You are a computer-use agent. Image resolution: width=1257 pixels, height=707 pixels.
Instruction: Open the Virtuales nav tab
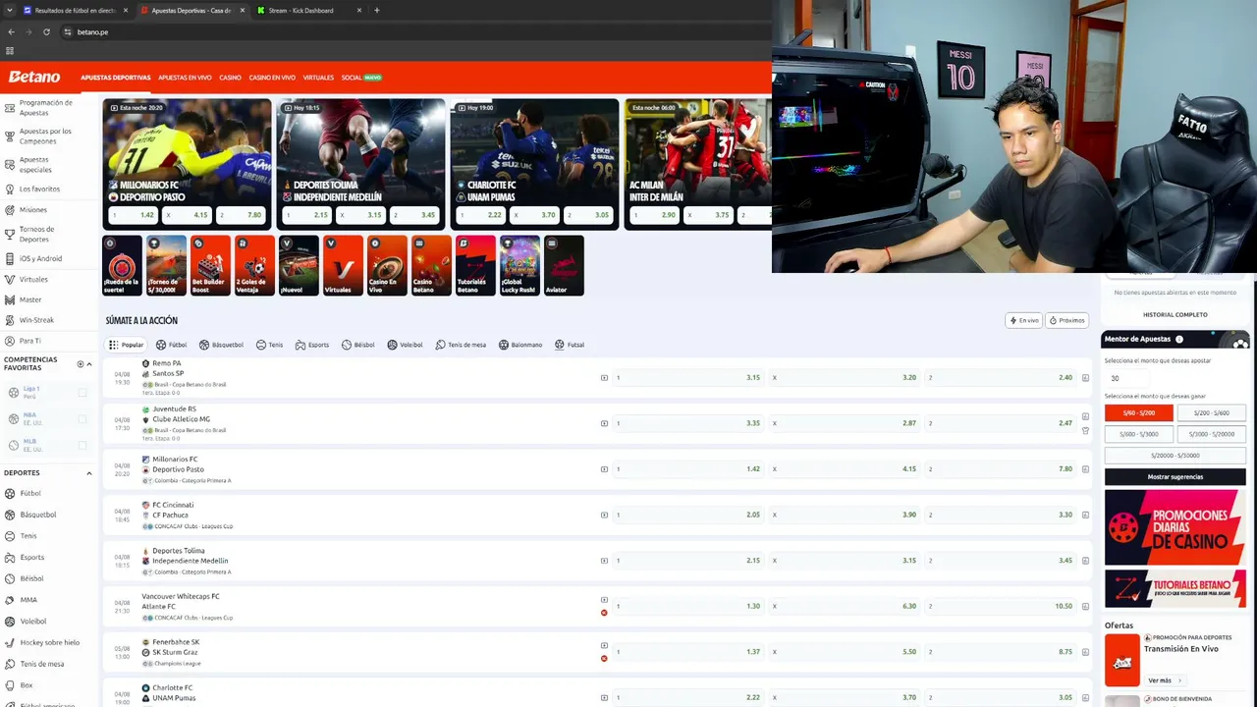318,78
